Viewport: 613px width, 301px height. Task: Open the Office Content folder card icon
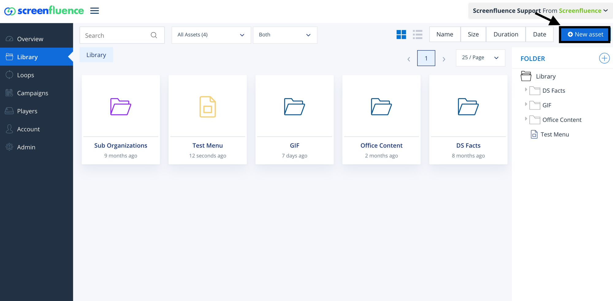[x=381, y=107]
